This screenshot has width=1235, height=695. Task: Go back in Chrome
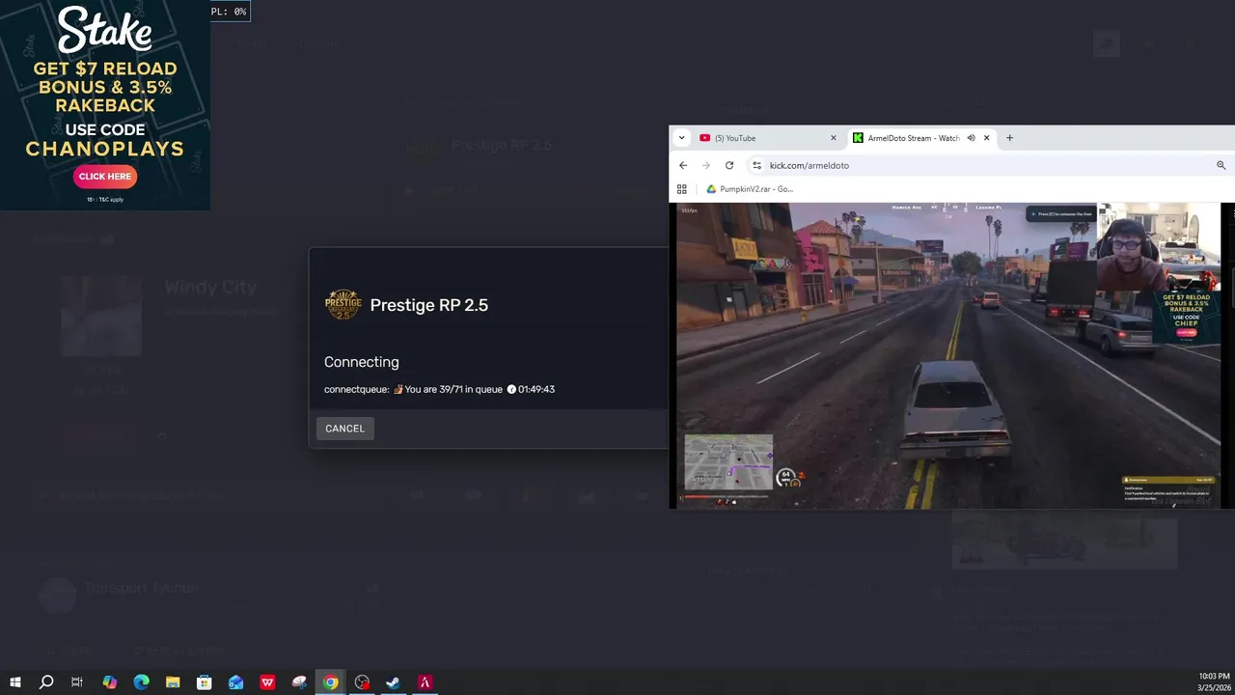tap(683, 165)
